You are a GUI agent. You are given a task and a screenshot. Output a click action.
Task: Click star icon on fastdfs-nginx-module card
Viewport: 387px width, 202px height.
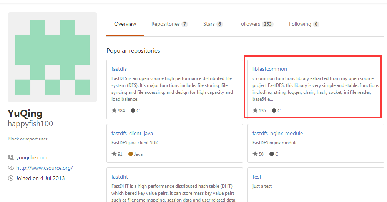pyautogui.click(x=255, y=154)
